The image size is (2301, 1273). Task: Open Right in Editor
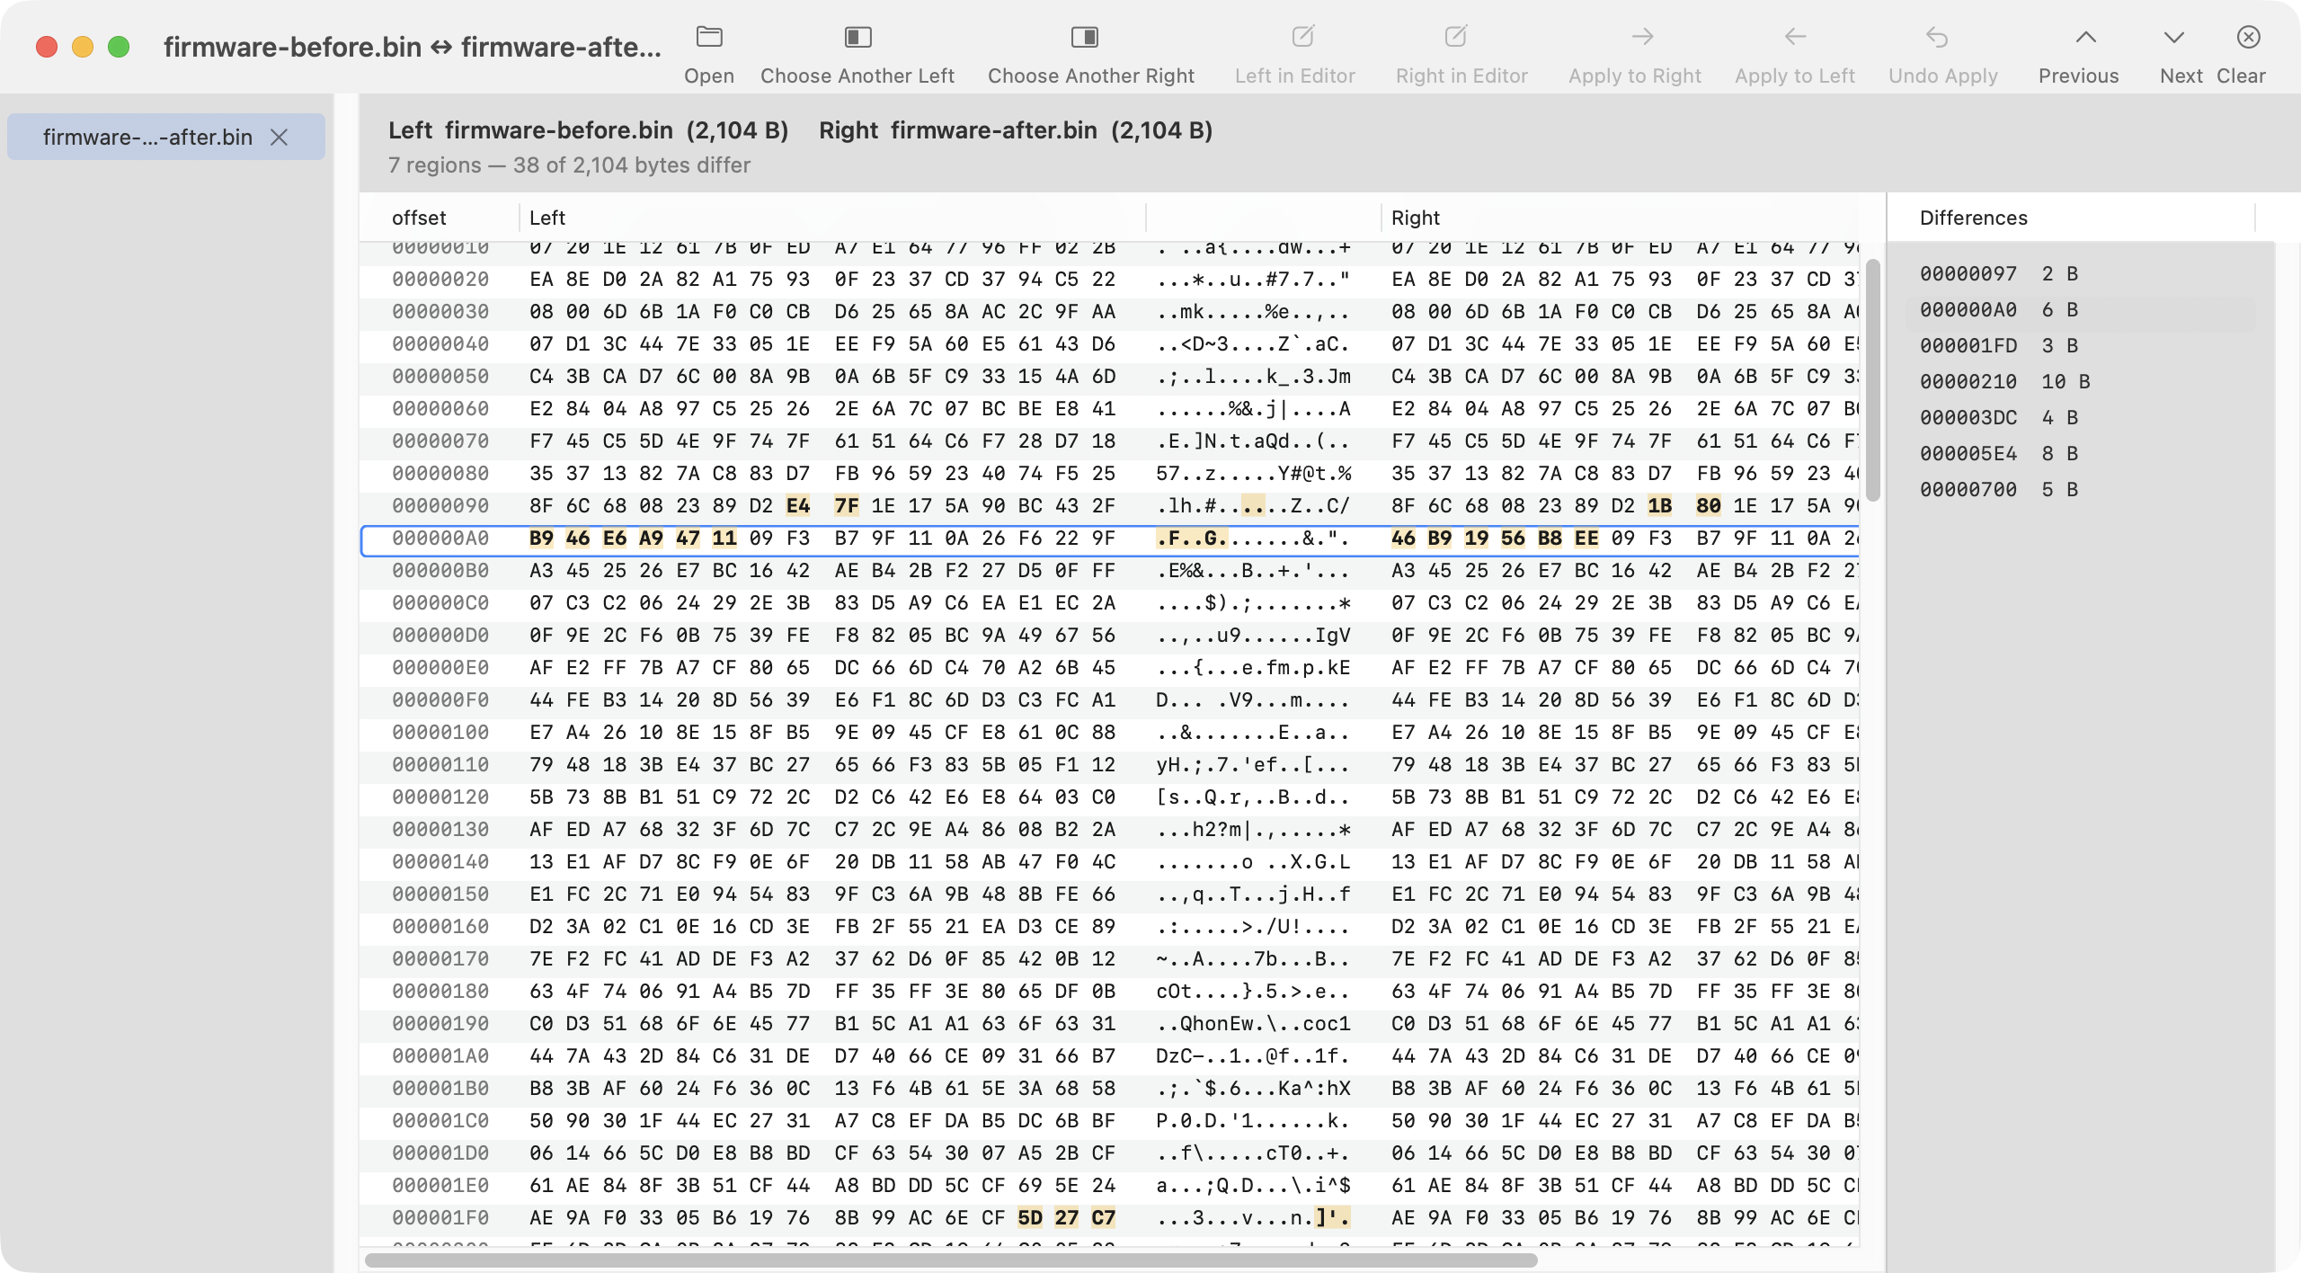coord(1455,37)
